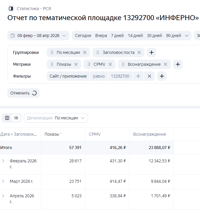Viewport: 200px width, 213px height.
Task: Grab the Заголовок поста drag handle
Action: (98, 52)
